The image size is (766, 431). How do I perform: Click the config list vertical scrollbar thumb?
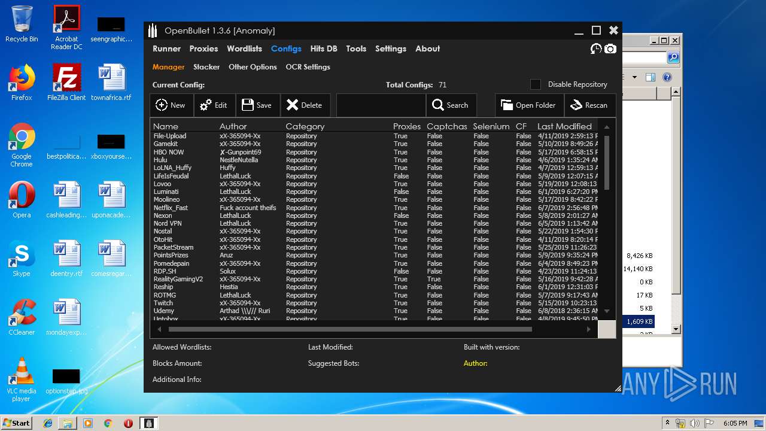pyautogui.click(x=607, y=162)
